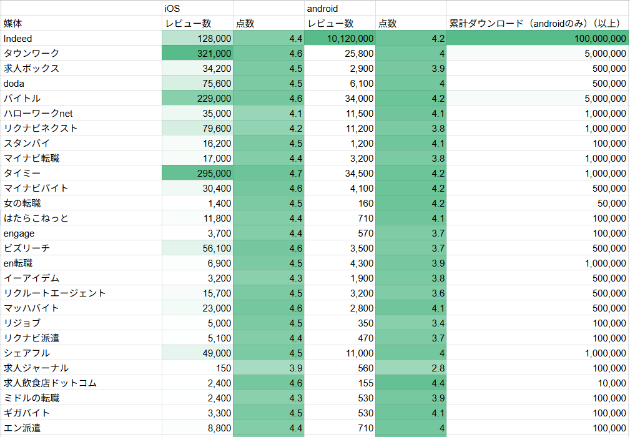This screenshot has width=630, height=437.
Task: Select the イーアイデム cell
Action: (x=81, y=278)
